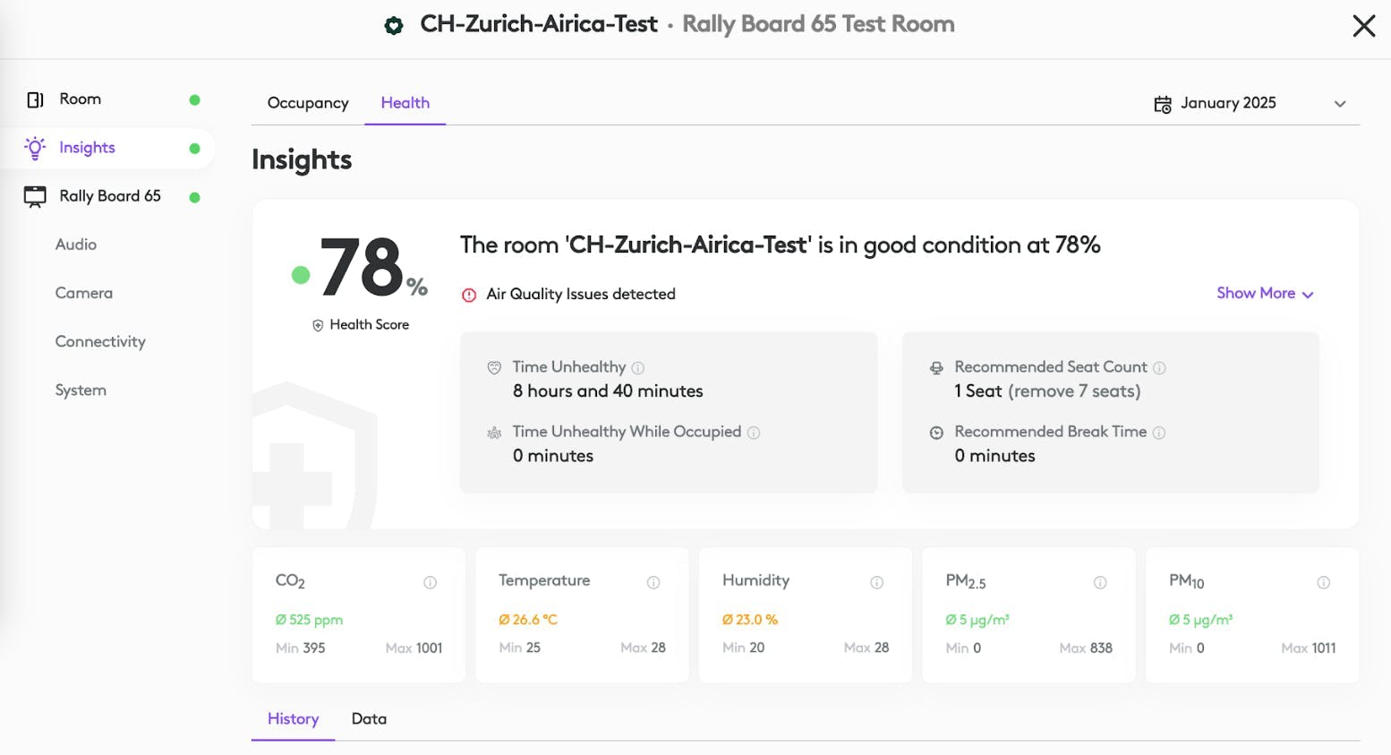Image resolution: width=1391 pixels, height=755 pixels.
Task: Click info icon beside Time Unhealthy
Action: click(x=638, y=367)
